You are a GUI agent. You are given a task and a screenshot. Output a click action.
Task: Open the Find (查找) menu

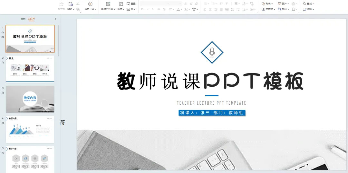point(308,4)
